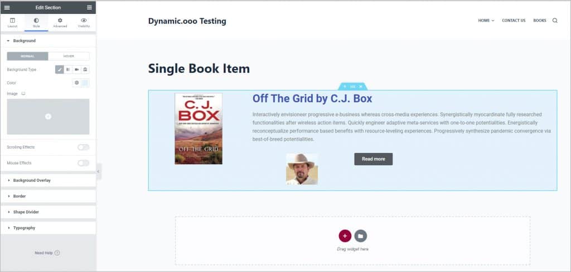Select slideshow background type icon
This screenshot has width=571, height=272.
[85, 70]
